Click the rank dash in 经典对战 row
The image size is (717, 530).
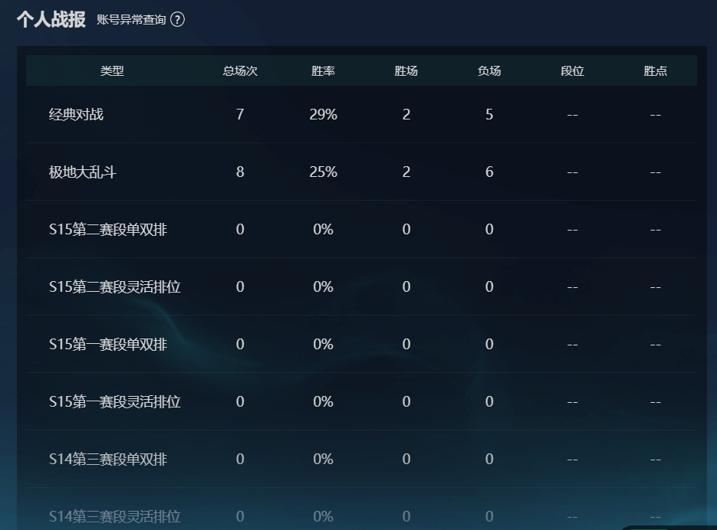click(573, 115)
